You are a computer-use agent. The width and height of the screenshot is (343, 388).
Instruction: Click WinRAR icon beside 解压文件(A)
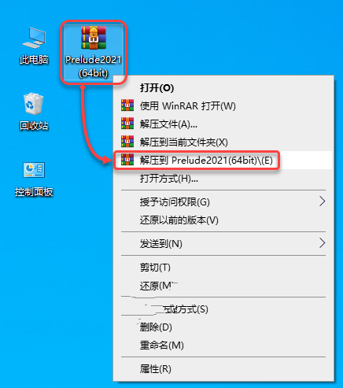(x=127, y=124)
